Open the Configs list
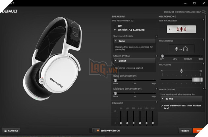Viewport: 208px width, 137px height. (x=11, y=131)
